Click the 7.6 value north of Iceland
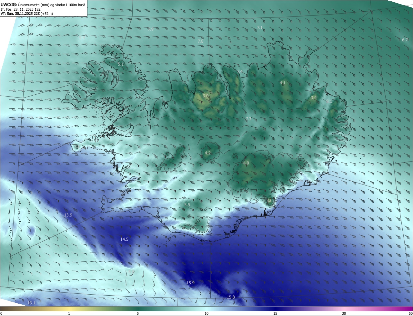The image size is (413, 316). [200, 41]
